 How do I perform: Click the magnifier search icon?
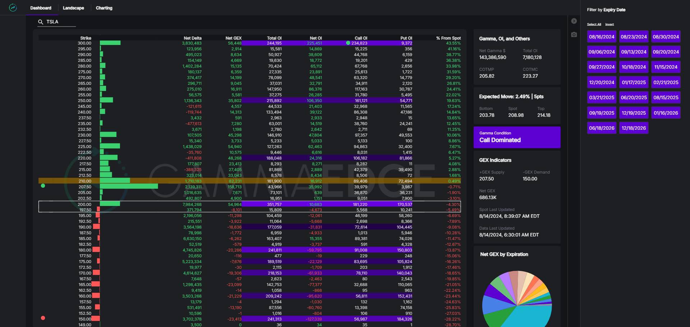click(x=41, y=22)
